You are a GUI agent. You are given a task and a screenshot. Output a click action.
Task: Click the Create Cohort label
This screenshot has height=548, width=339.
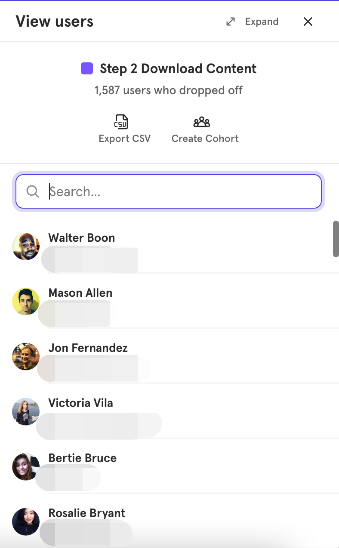(205, 139)
